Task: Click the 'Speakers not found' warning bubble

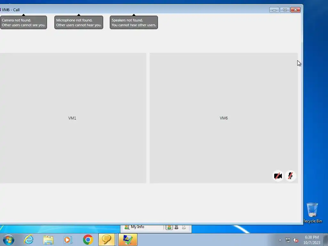Action: point(134,22)
